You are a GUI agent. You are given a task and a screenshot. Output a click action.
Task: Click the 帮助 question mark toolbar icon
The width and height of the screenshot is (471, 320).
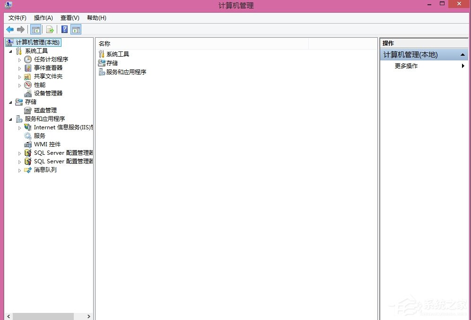(64, 29)
